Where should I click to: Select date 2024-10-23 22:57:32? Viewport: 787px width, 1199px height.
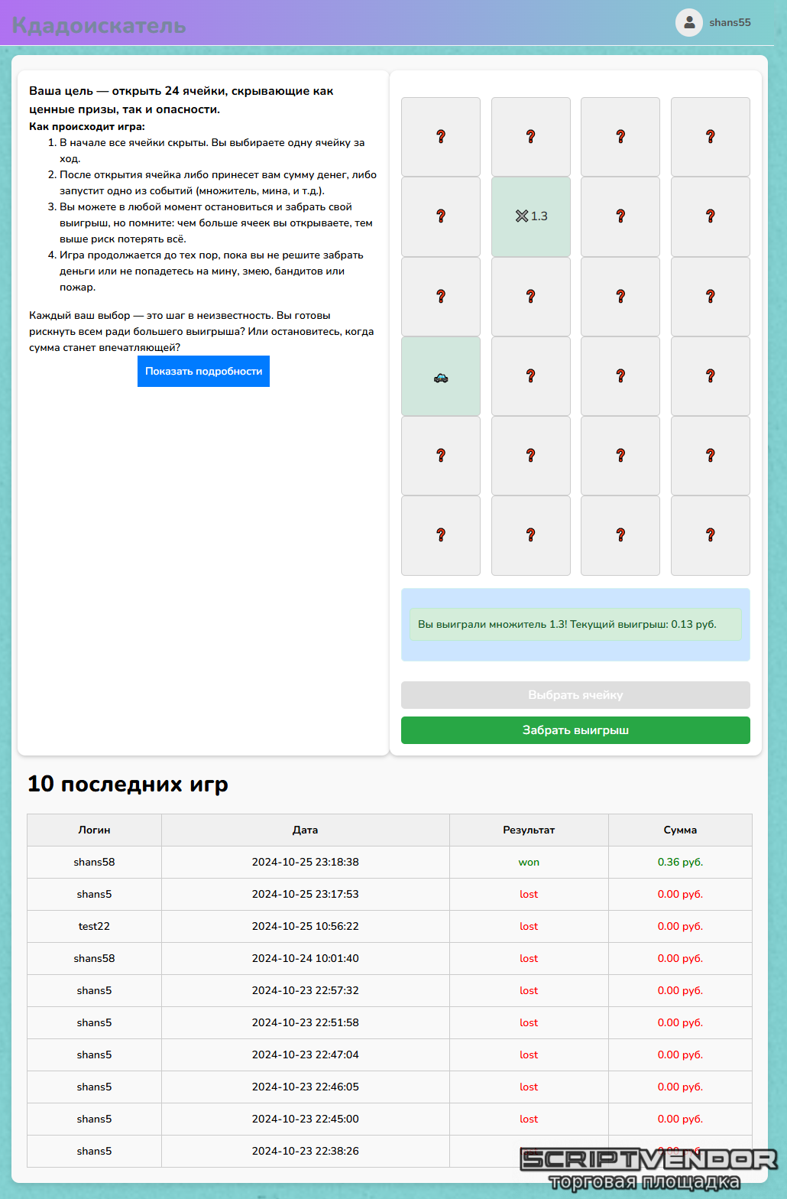306,990
